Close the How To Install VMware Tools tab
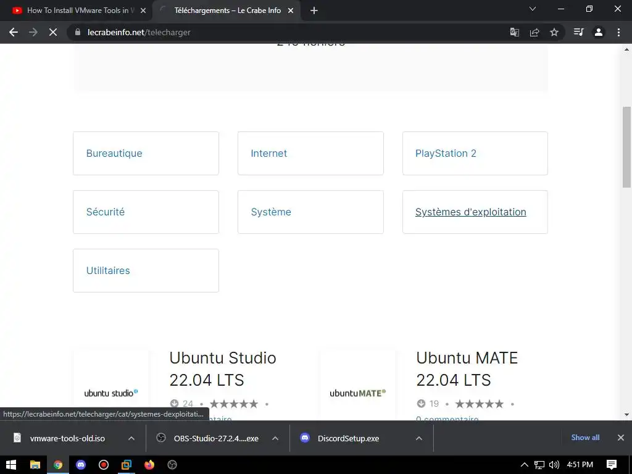This screenshot has height=474, width=632. point(143,10)
